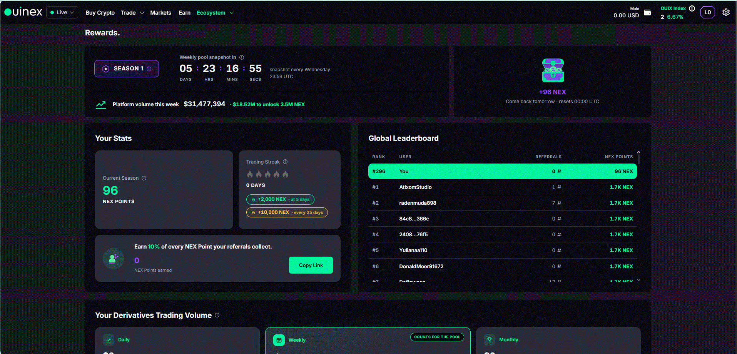Click the Weekly volume calendar icon
737x354 pixels.
(279, 340)
